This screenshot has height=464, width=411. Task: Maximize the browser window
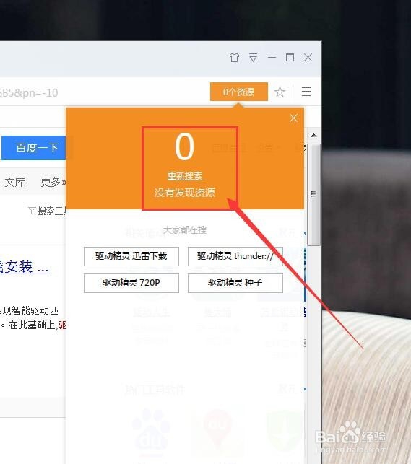pyautogui.click(x=290, y=58)
